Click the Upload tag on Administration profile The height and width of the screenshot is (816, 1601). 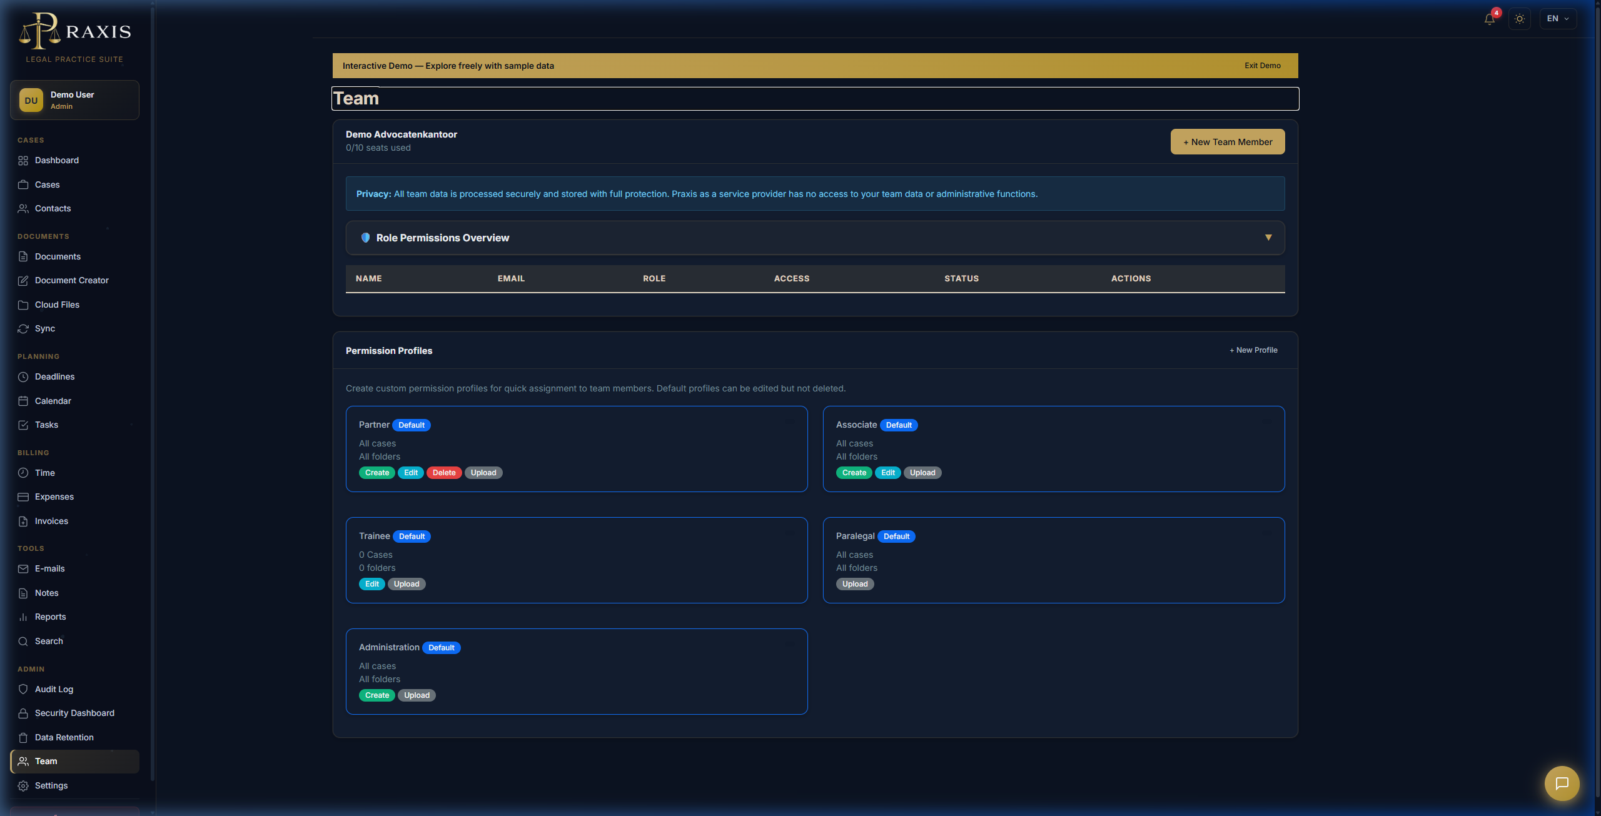tap(417, 695)
